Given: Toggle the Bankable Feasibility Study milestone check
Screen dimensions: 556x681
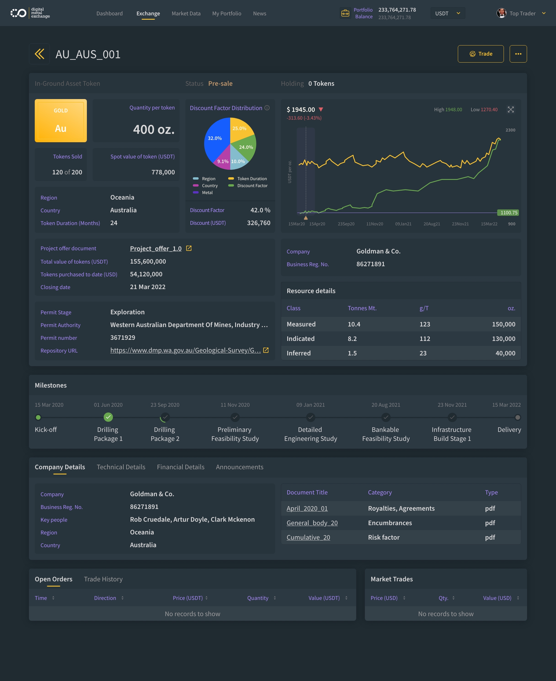Looking at the screenshot, I should (x=386, y=417).
